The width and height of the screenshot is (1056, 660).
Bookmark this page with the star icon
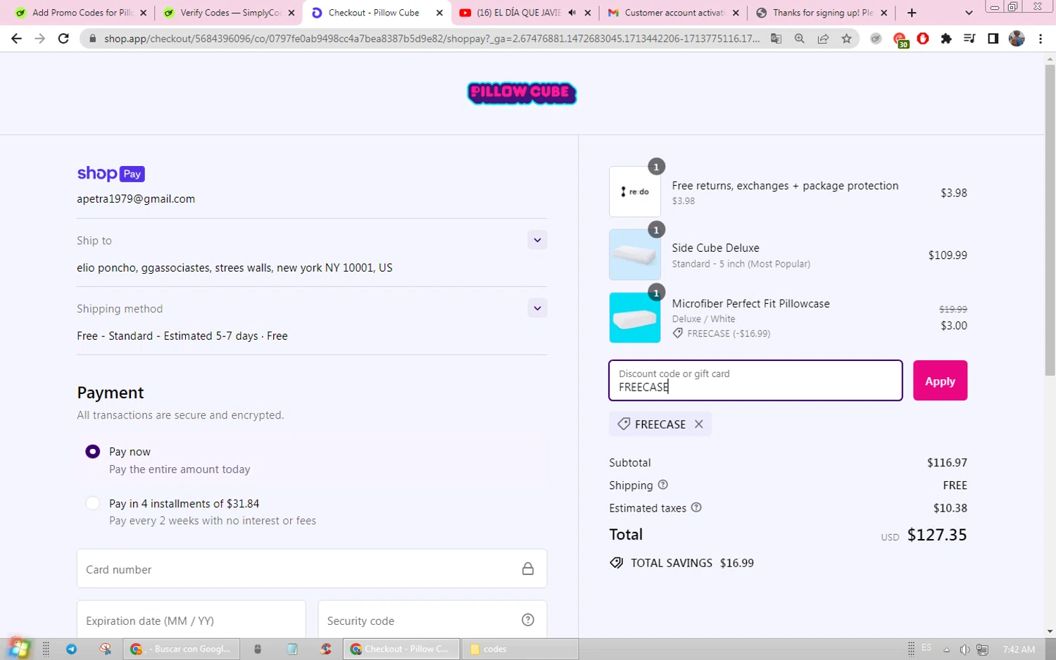pyautogui.click(x=846, y=39)
